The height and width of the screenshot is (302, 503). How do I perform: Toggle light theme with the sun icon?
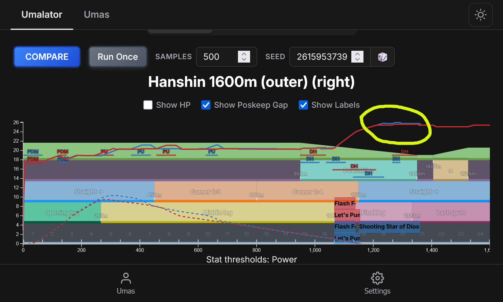point(480,15)
